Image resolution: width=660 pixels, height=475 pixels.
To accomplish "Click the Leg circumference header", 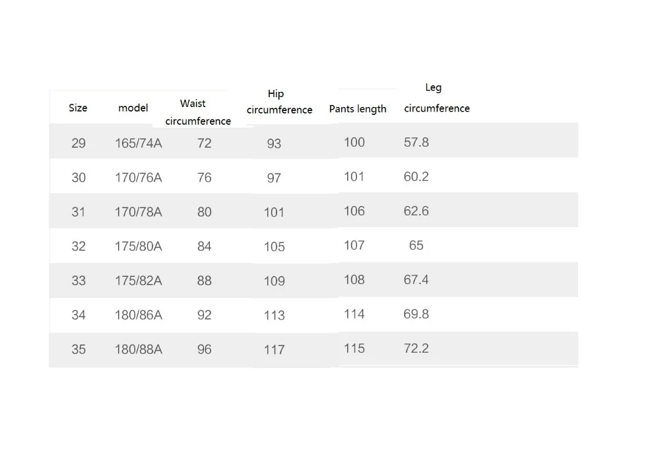I will tap(436, 98).
